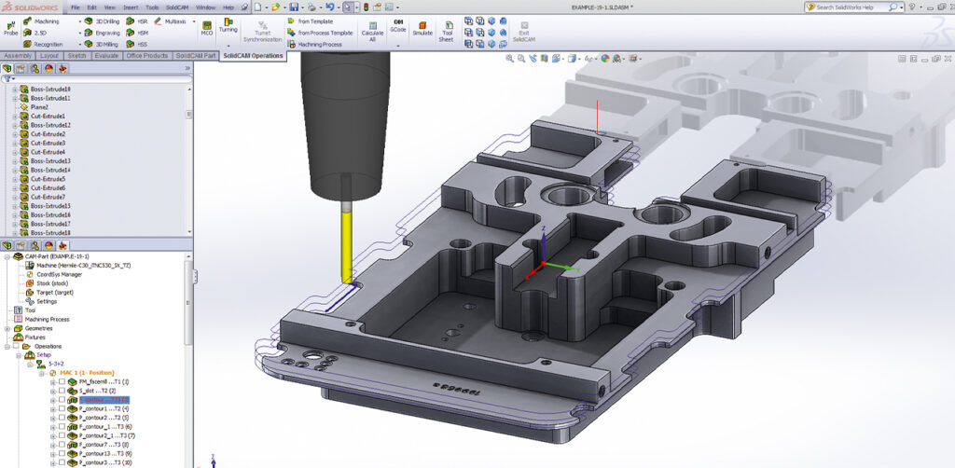Toggle the S_slot operation checkbox
The image size is (955, 468).
62,391
